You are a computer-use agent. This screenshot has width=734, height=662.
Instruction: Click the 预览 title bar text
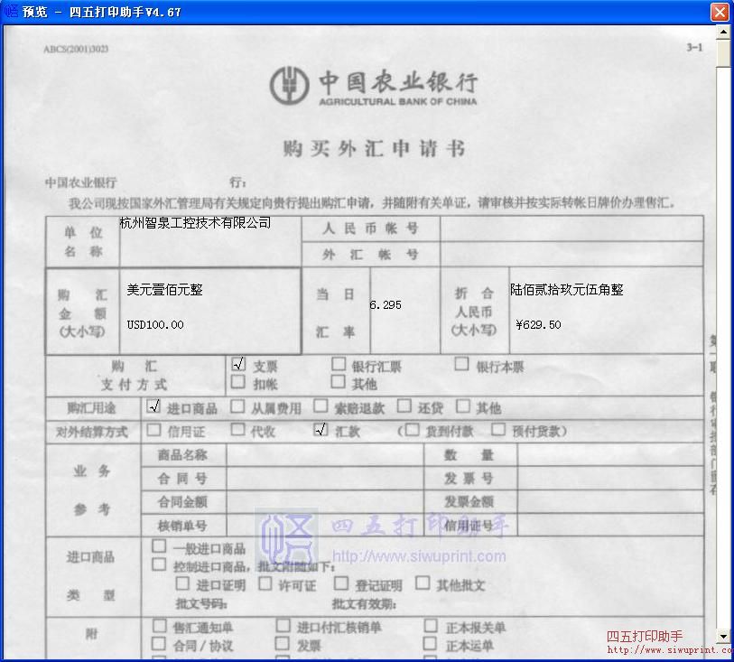(x=34, y=12)
